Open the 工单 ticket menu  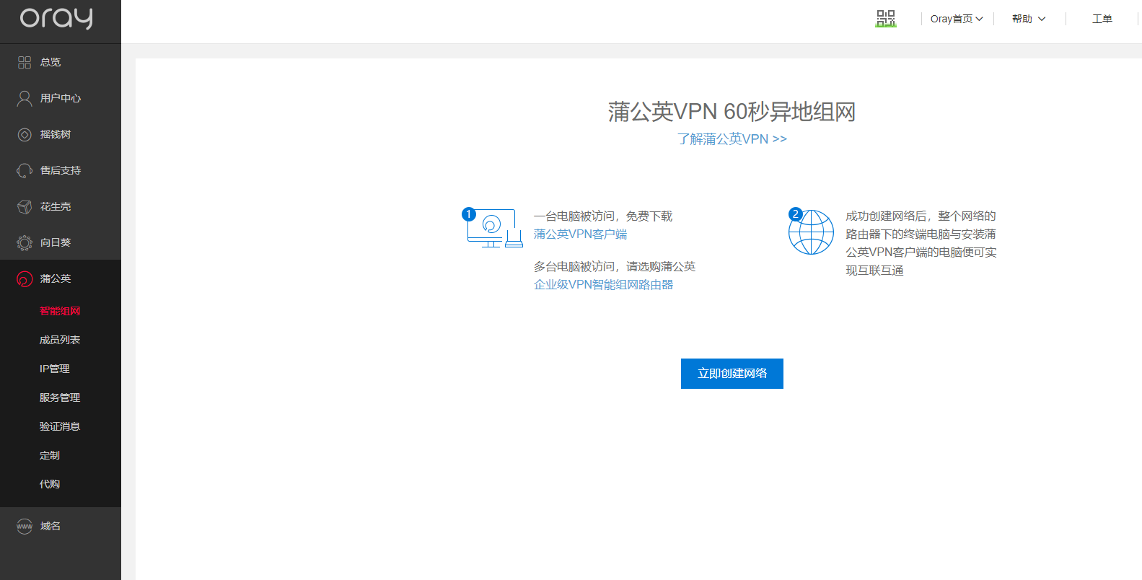[1102, 19]
